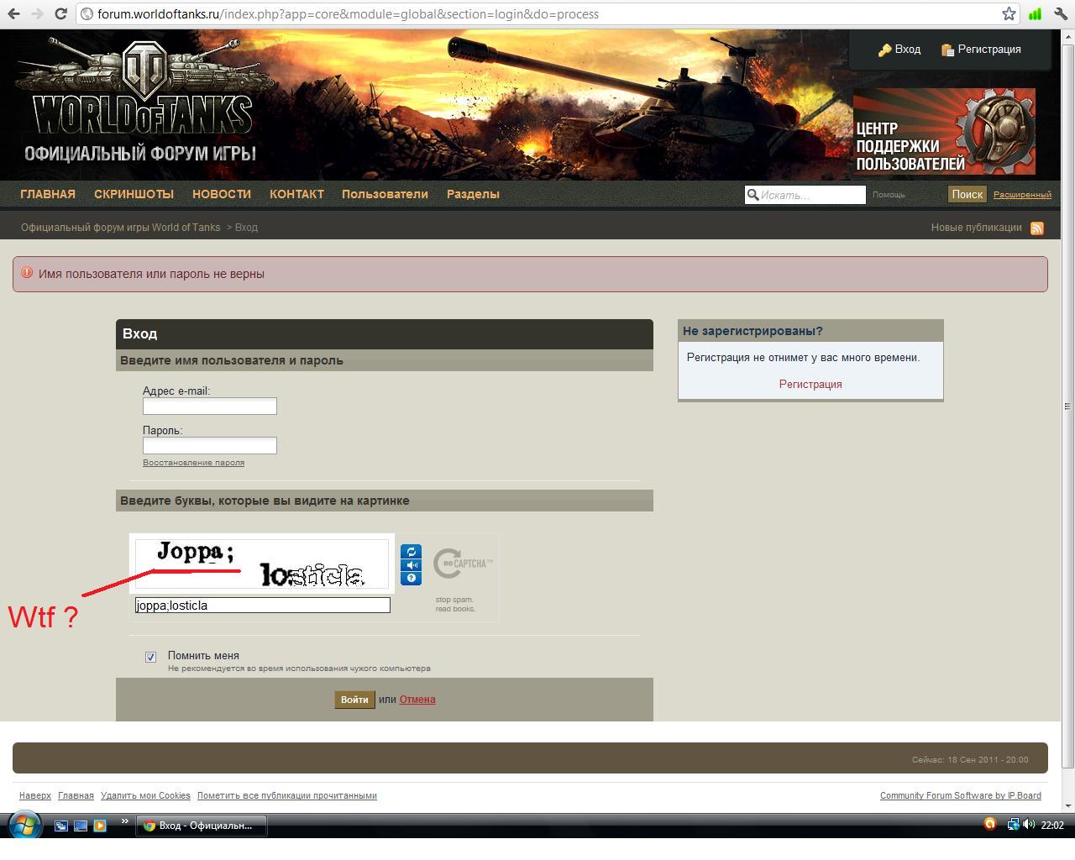Click the captcha help question icon
Screen dimensions: 1075x860
pos(411,578)
